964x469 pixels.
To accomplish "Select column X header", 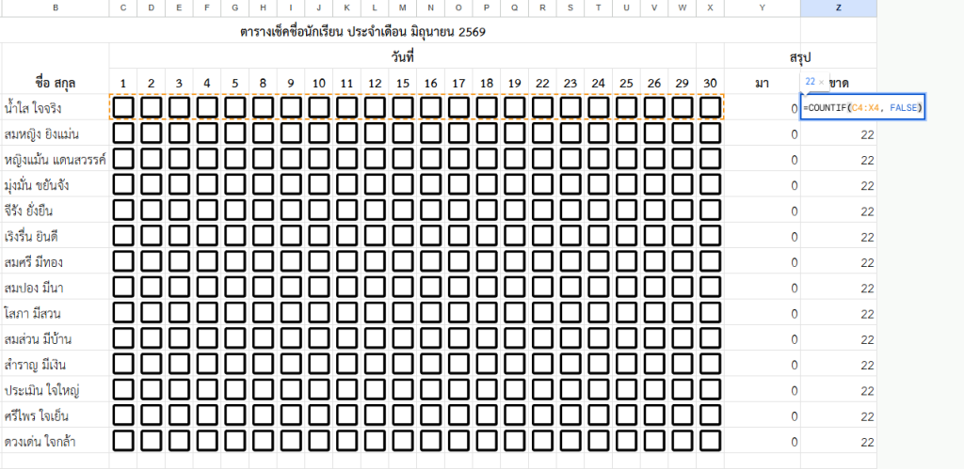I will pyautogui.click(x=710, y=8).
